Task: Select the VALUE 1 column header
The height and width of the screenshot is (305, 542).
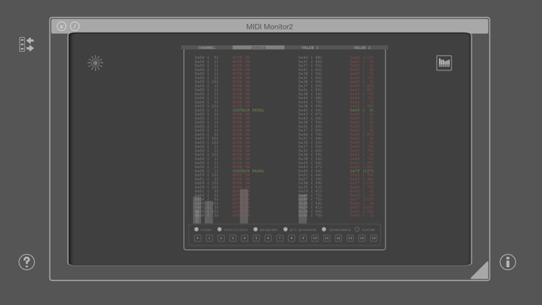Action: 310,47
